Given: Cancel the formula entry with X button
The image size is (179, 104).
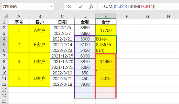Looking at the screenshot, I should coord(69,7).
